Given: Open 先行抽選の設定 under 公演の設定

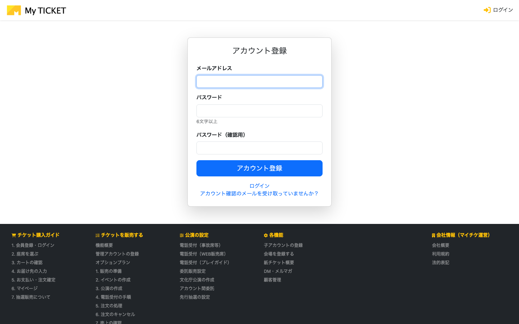Looking at the screenshot, I should 195,297.
